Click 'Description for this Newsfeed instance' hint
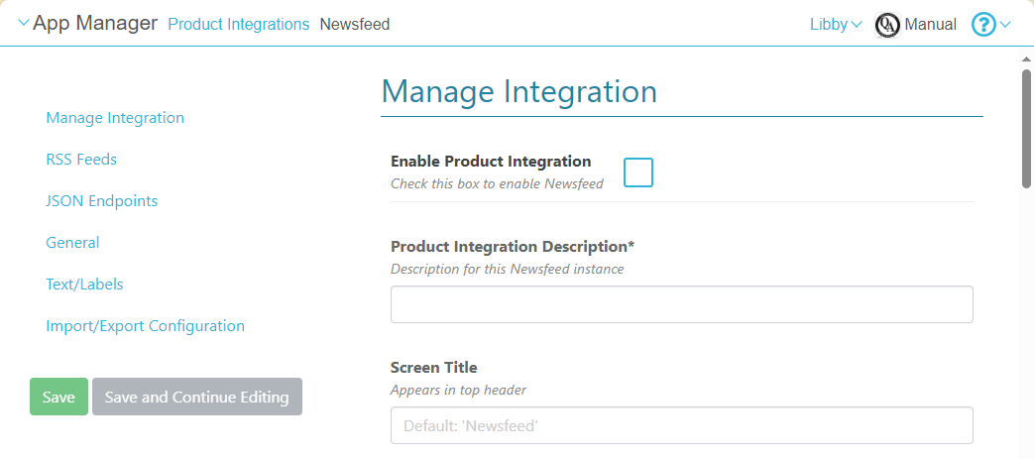 508,269
